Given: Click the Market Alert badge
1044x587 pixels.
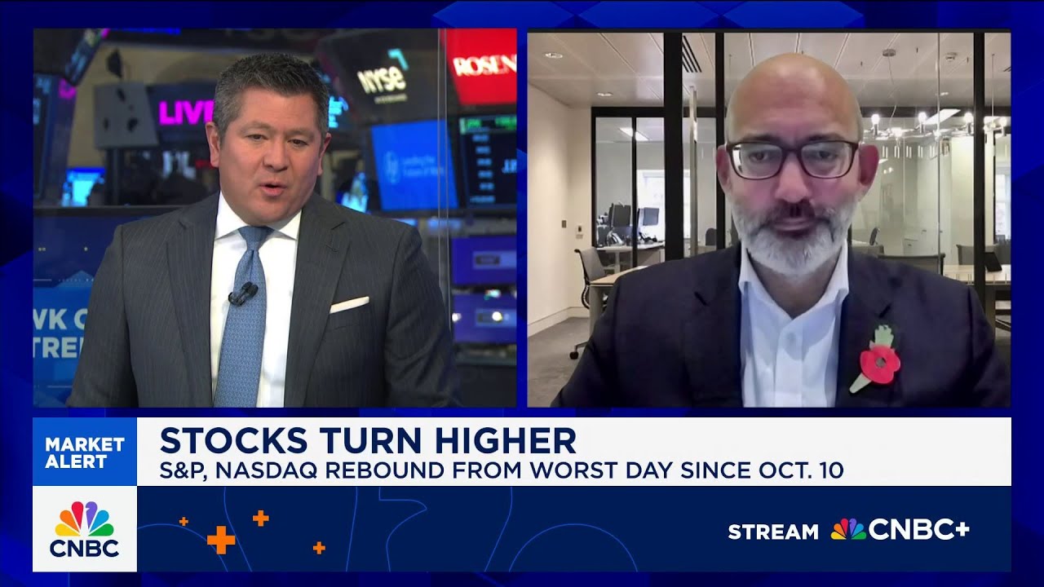Looking at the screenshot, I should 85,452.
